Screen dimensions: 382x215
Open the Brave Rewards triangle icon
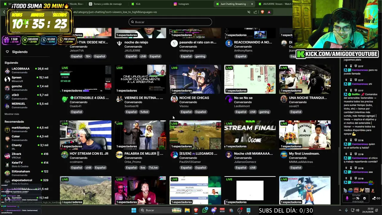click(269, 12)
